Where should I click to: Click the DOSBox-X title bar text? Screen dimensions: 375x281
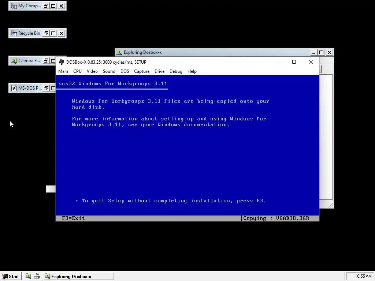click(106, 62)
